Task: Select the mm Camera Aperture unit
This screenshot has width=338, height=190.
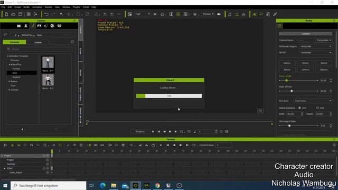Action: point(299,108)
